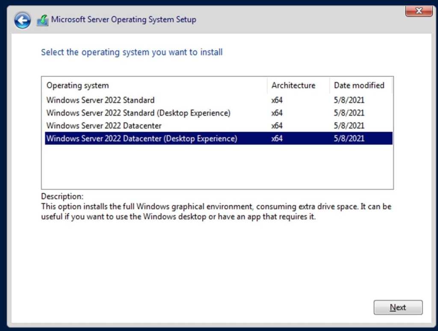Sort the list by Operating system column
This screenshot has height=331, width=438.
(x=77, y=85)
